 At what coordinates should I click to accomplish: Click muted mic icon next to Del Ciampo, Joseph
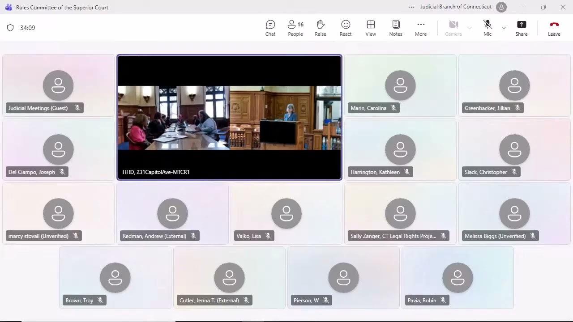coord(62,172)
